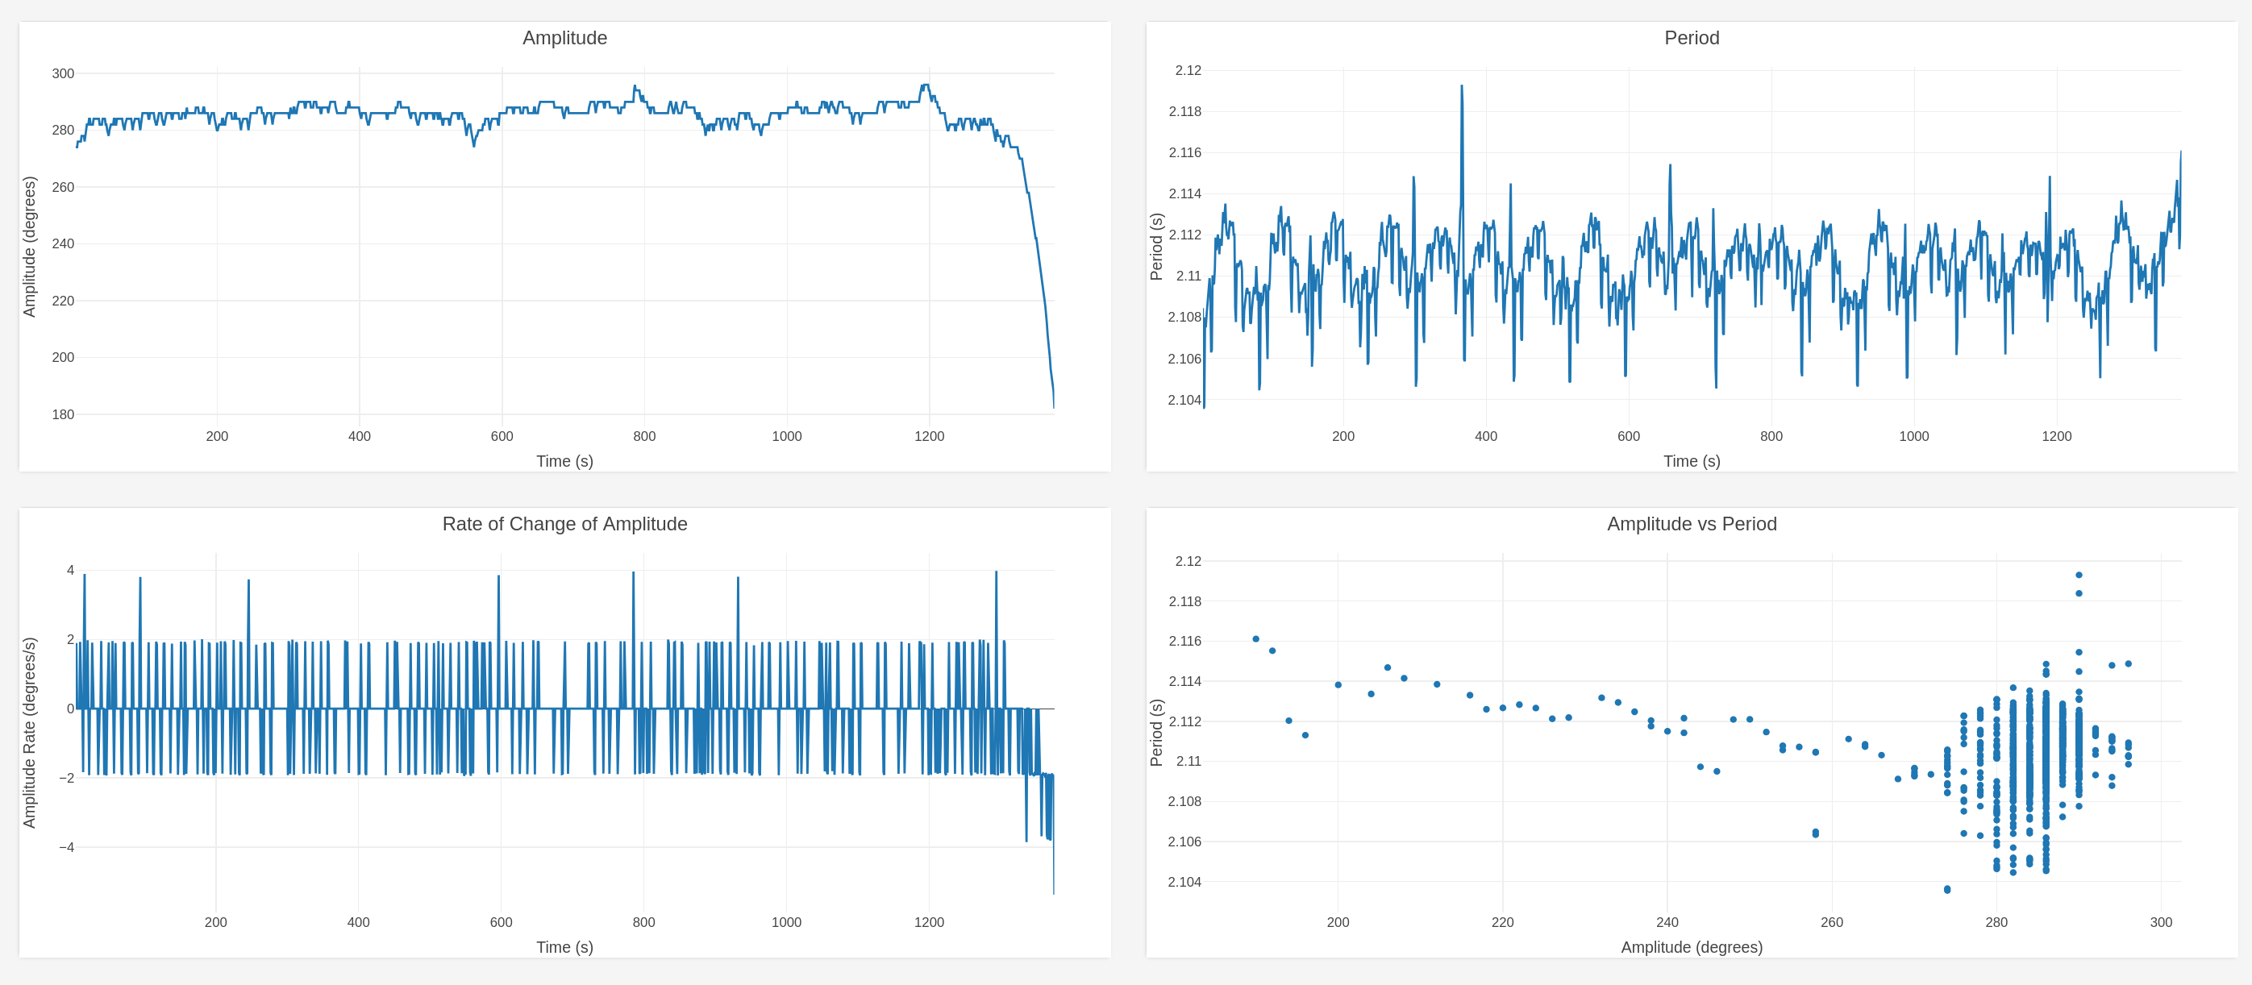The image size is (2252, 985).
Task: Click the leftmost point in Amplitude vs Period scatter
Action: click(x=1255, y=639)
